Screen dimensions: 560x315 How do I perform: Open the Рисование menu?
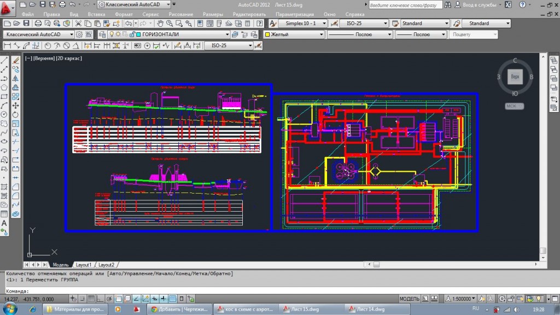[x=180, y=14]
